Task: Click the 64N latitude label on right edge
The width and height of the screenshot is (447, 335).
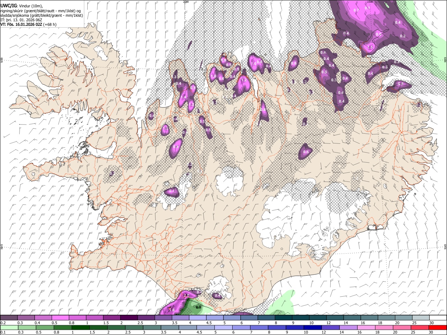Action: point(445,246)
